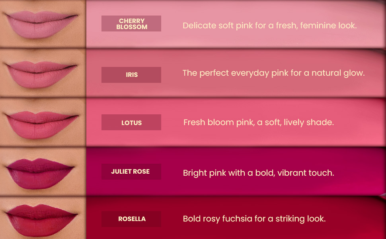This screenshot has height=239, width=386.
Task: Pick the coral pink Lotus color band
Action: [x=236, y=122]
